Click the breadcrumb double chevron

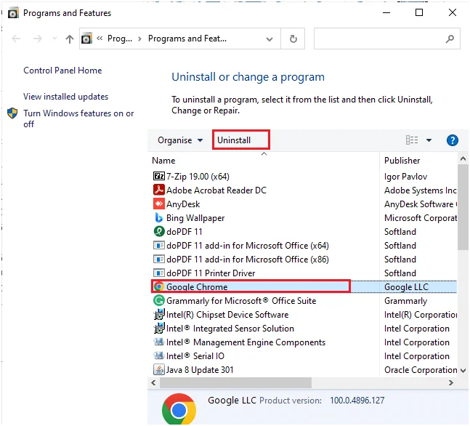[100, 38]
